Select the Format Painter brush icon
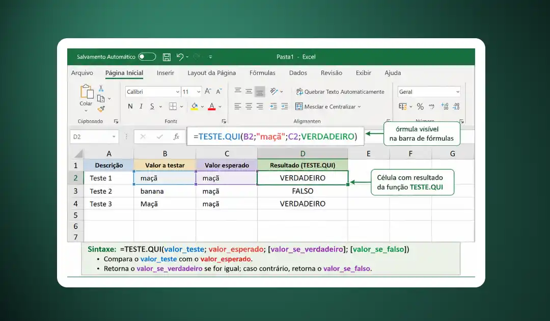The width and height of the screenshot is (550, 321). point(101,109)
